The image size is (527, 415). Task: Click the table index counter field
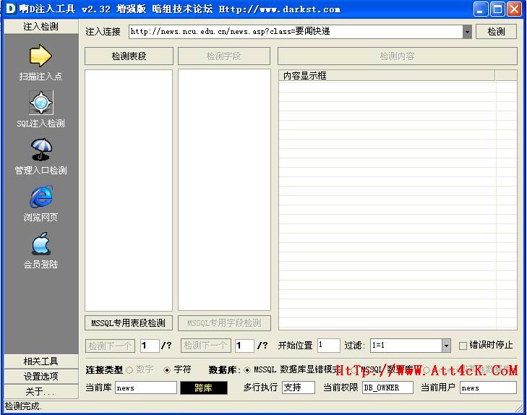click(x=150, y=346)
